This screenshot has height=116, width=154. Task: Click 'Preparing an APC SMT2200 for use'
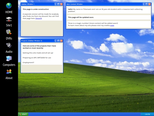37,58
